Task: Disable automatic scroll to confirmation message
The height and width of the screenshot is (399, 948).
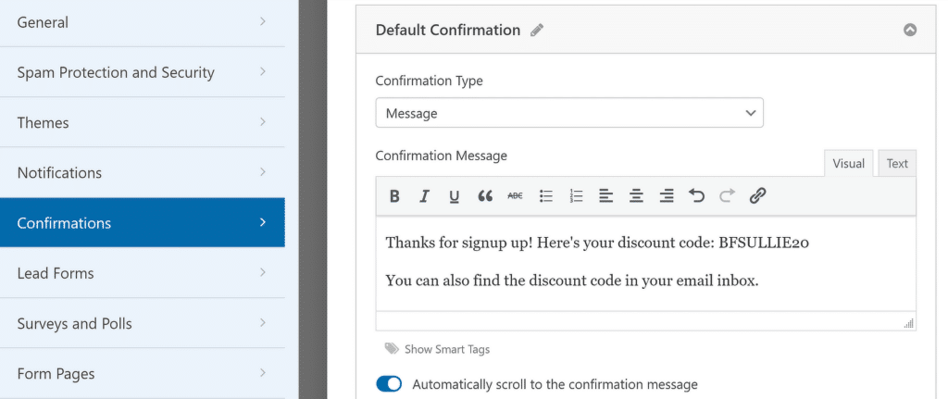Action: pos(389,384)
